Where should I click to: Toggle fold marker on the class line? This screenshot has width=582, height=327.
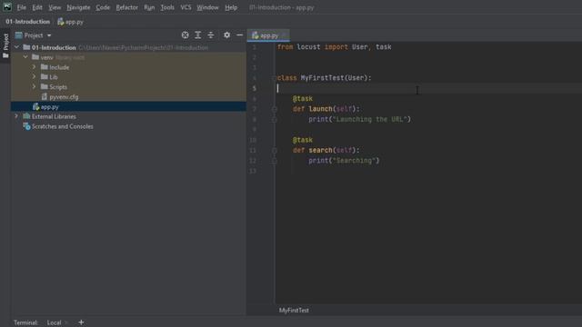tap(275, 78)
